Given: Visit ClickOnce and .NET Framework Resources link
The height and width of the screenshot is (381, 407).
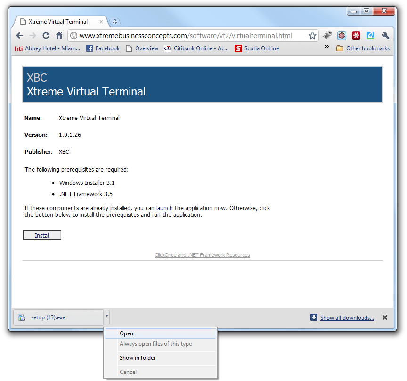Looking at the screenshot, I should (x=202, y=254).
